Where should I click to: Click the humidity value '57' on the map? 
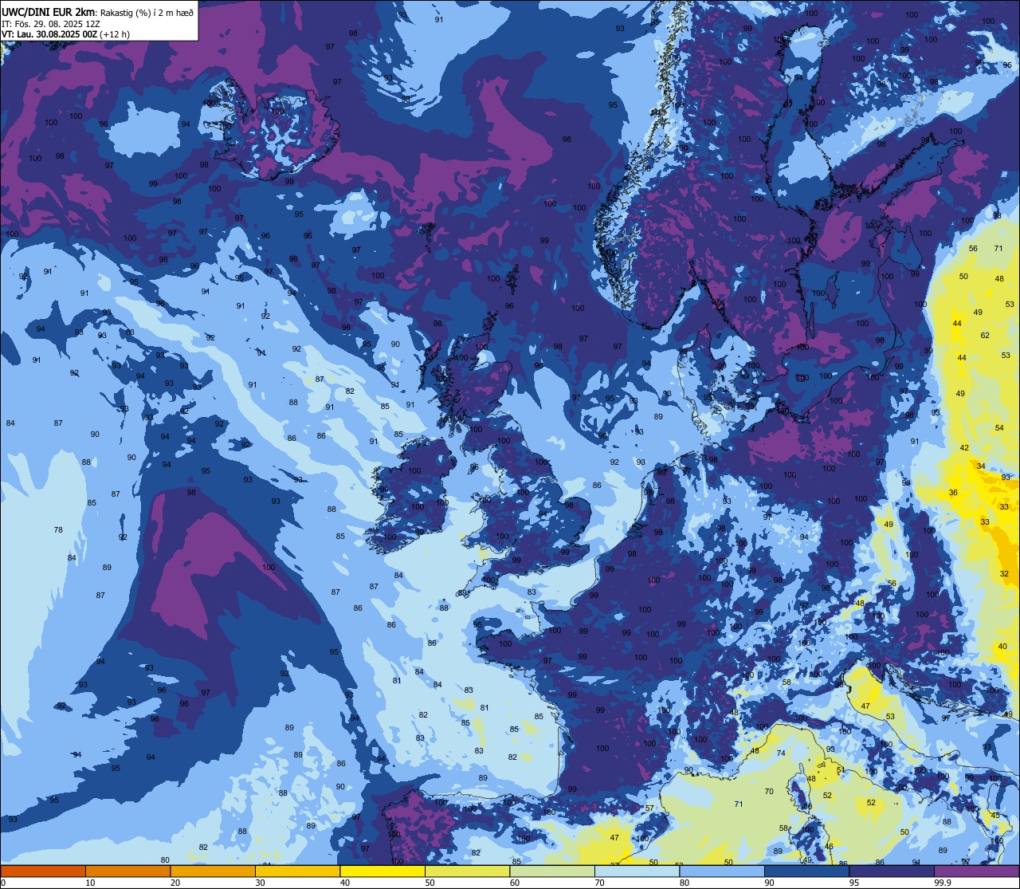coord(649,808)
